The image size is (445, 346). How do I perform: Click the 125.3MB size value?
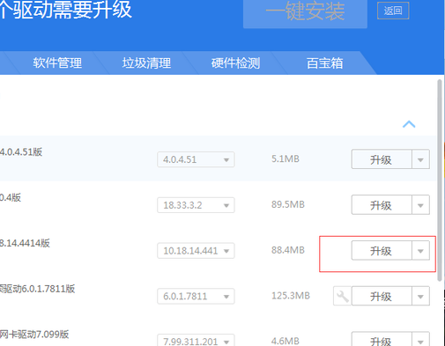point(291,296)
